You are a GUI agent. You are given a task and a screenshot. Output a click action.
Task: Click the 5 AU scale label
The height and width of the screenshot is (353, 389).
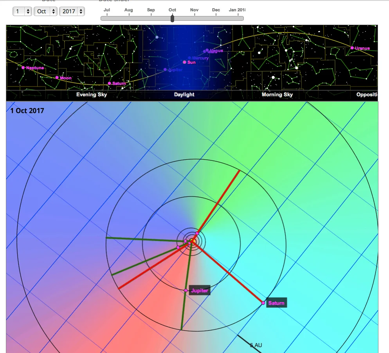click(256, 345)
